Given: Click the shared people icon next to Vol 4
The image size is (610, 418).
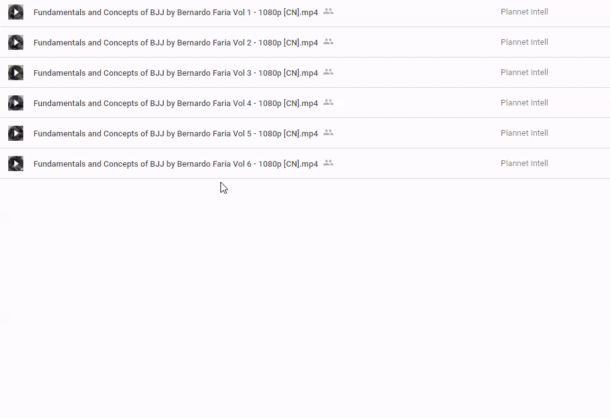Looking at the screenshot, I should click(328, 102).
